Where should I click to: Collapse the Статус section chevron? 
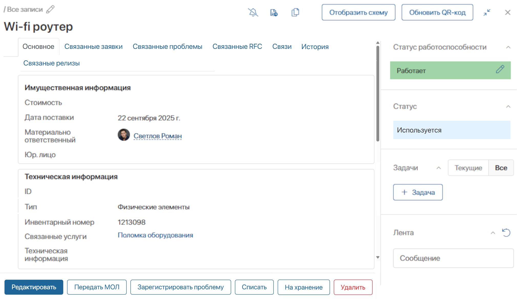pos(508,106)
